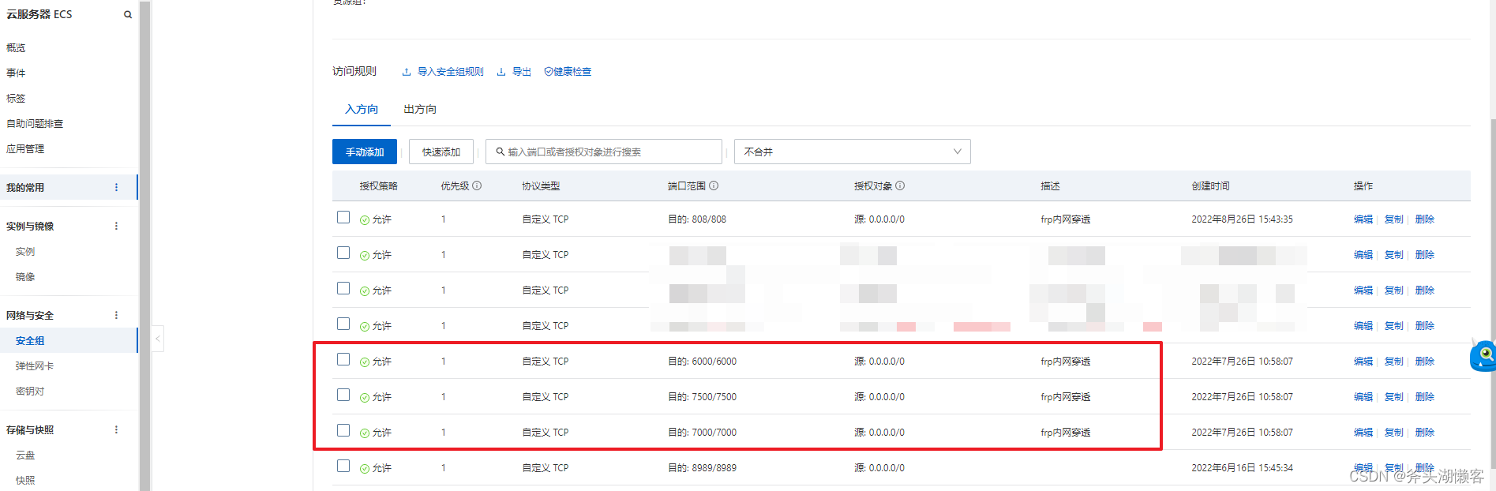1496x491 pixels.
Task: Select checkbox for port 6000/6000 rule
Action: [x=343, y=359]
